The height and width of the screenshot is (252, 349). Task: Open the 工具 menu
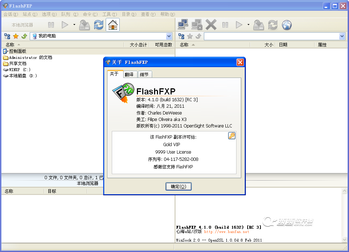(x=110, y=14)
